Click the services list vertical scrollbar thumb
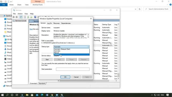The width and height of the screenshot is (172, 97). pos(119,75)
